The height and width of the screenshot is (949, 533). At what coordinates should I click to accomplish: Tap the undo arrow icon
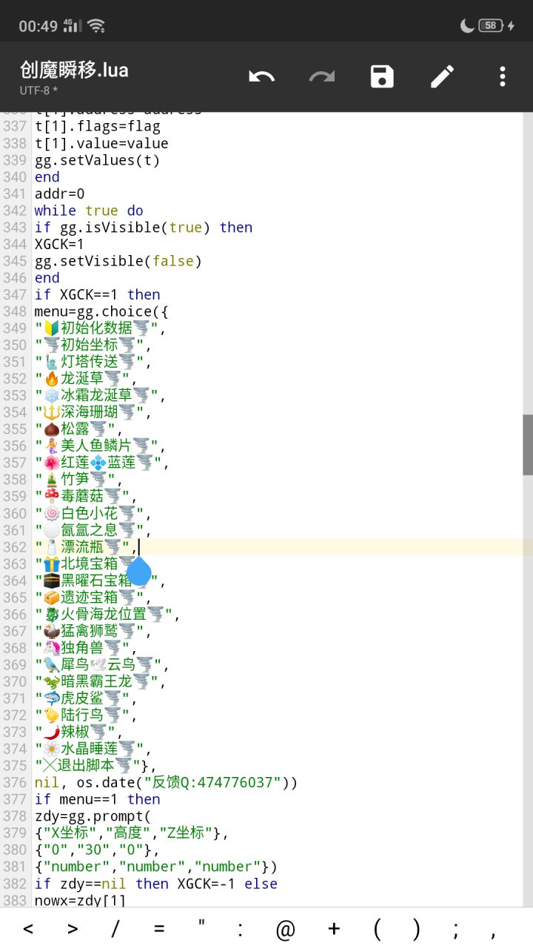(x=261, y=76)
